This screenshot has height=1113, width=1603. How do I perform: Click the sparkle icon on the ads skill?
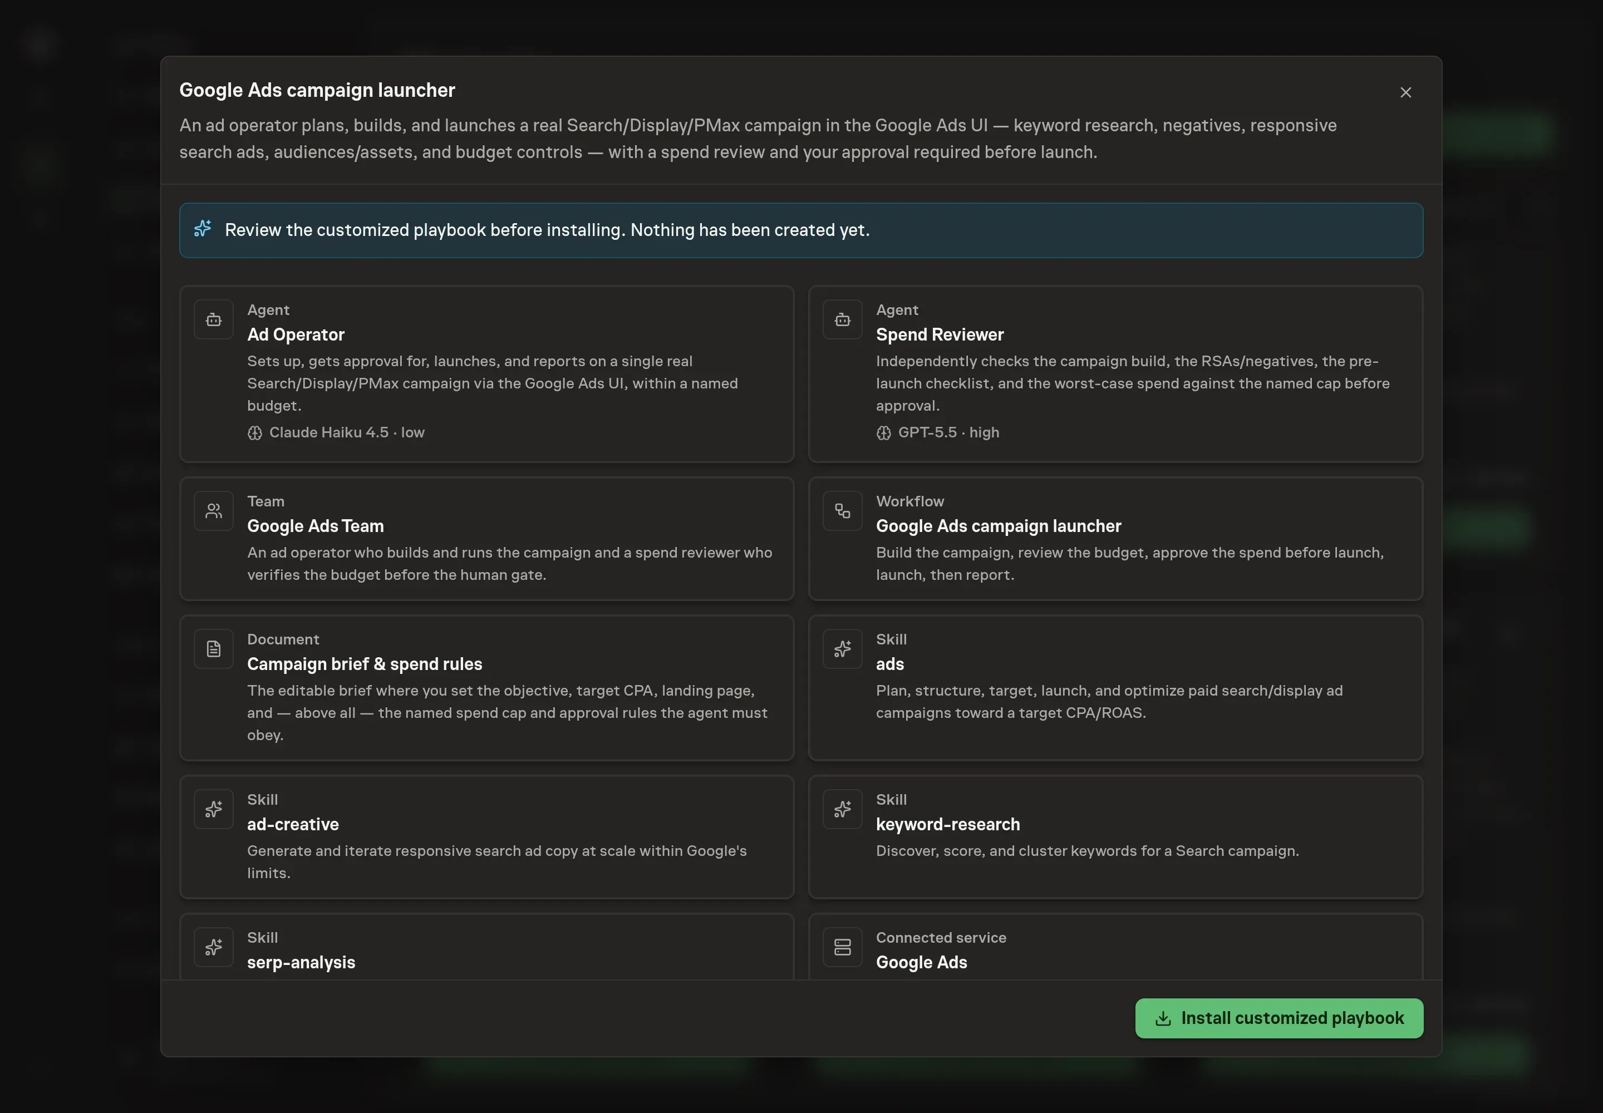point(843,649)
